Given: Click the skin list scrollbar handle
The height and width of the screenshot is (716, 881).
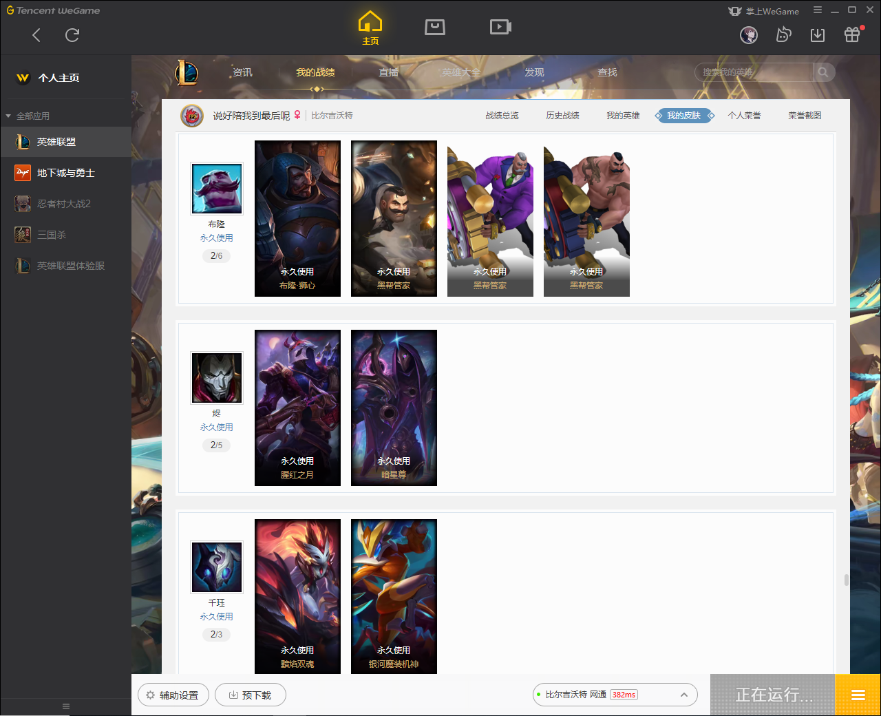Looking at the screenshot, I should click(x=846, y=580).
